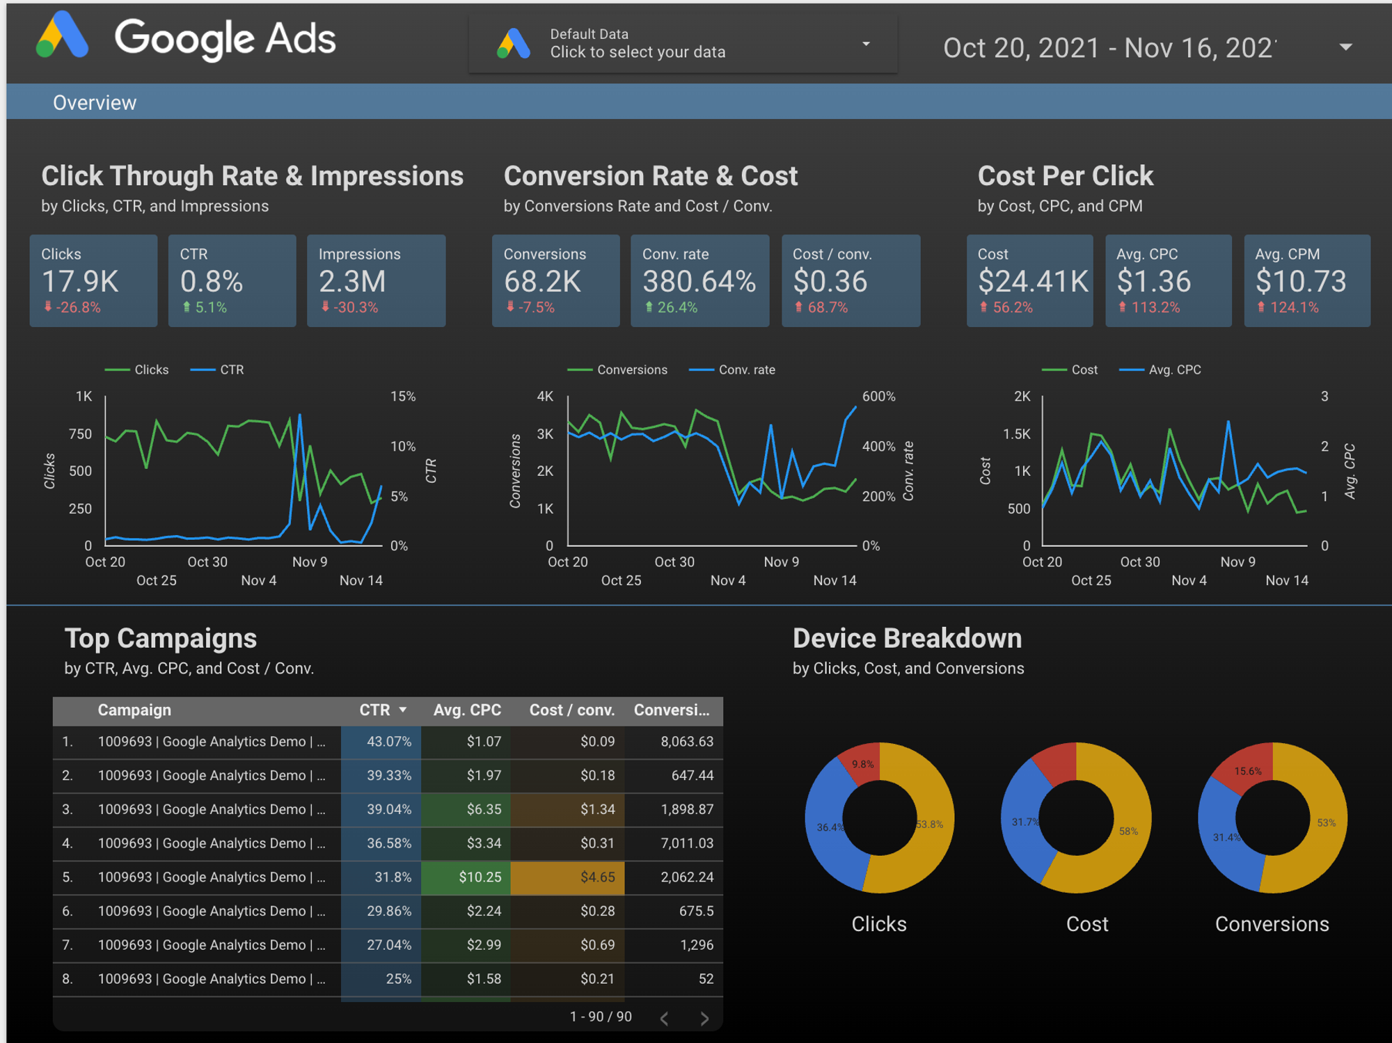Click the $6.35 Avg. CPC cell

(x=466, y=809)
